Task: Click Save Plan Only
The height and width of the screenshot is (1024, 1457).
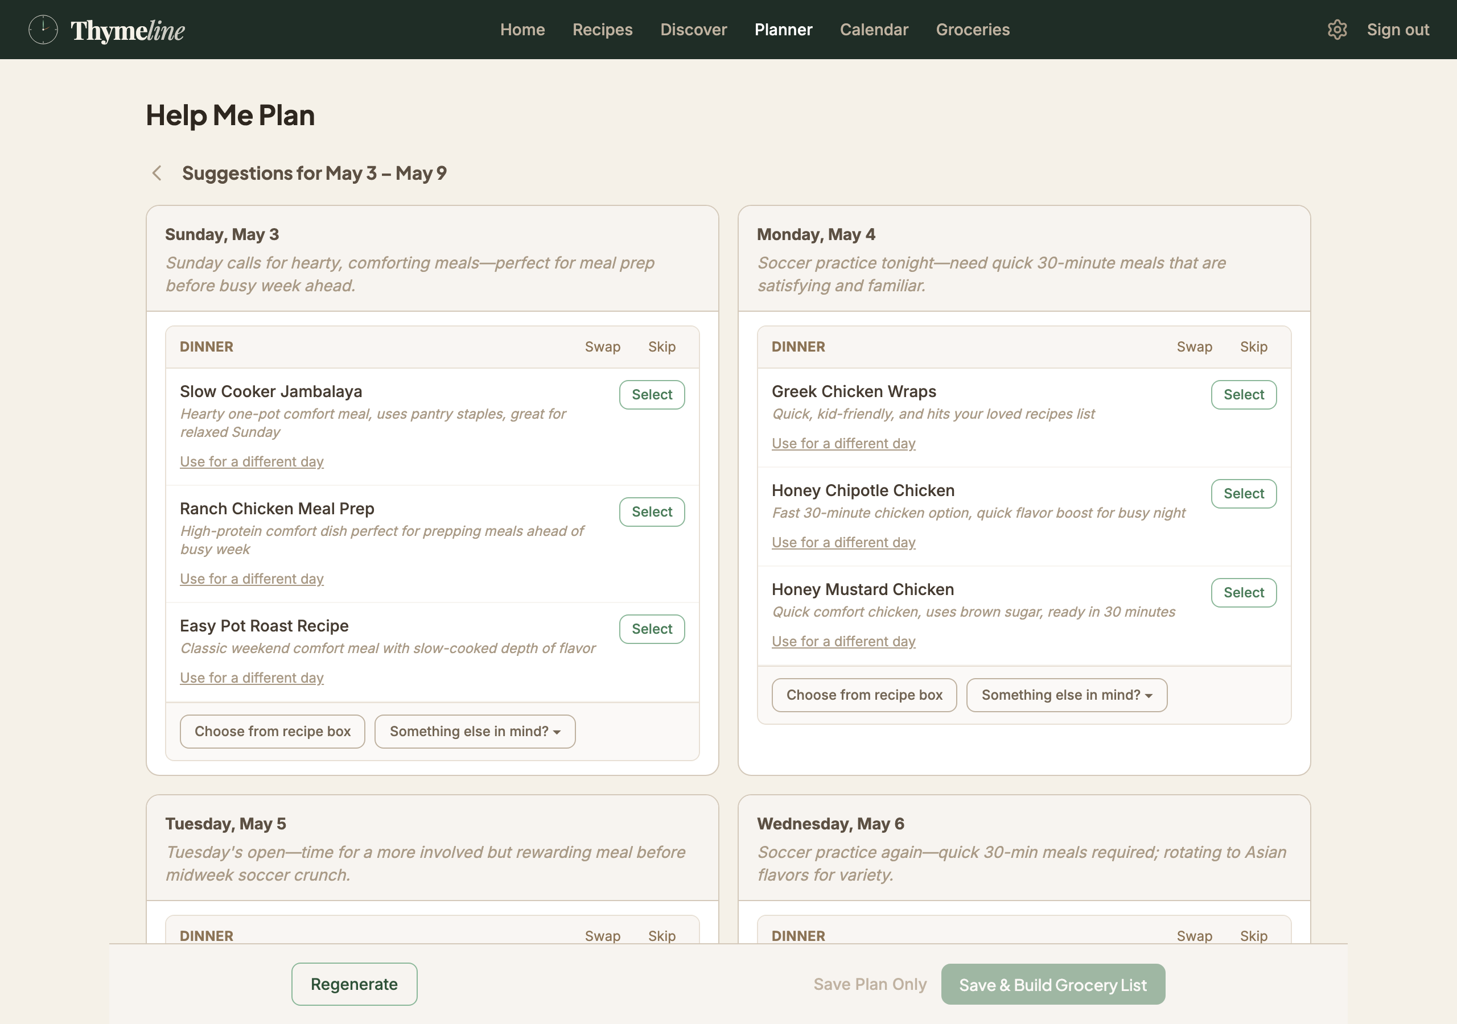Action: (870, 984)
